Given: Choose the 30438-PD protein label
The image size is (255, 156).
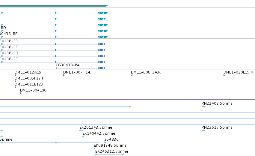Looking at the screenshot, I should click(9, 53).
